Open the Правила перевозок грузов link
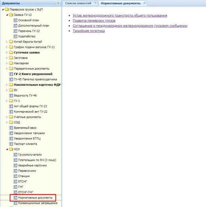 [x=94, y=21]
